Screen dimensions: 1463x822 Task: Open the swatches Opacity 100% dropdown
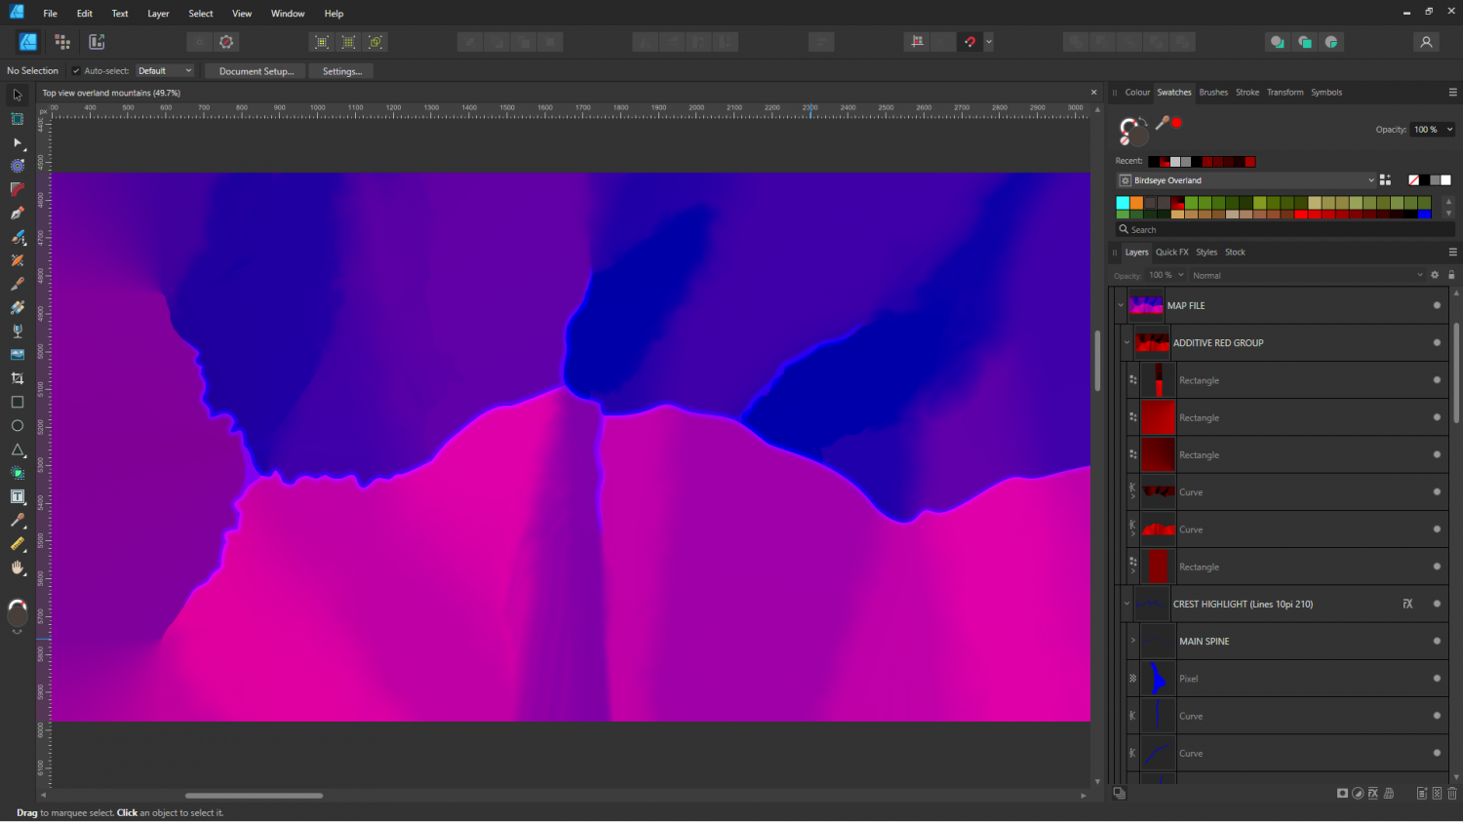pyautogui.click(x=1433, y=130)
